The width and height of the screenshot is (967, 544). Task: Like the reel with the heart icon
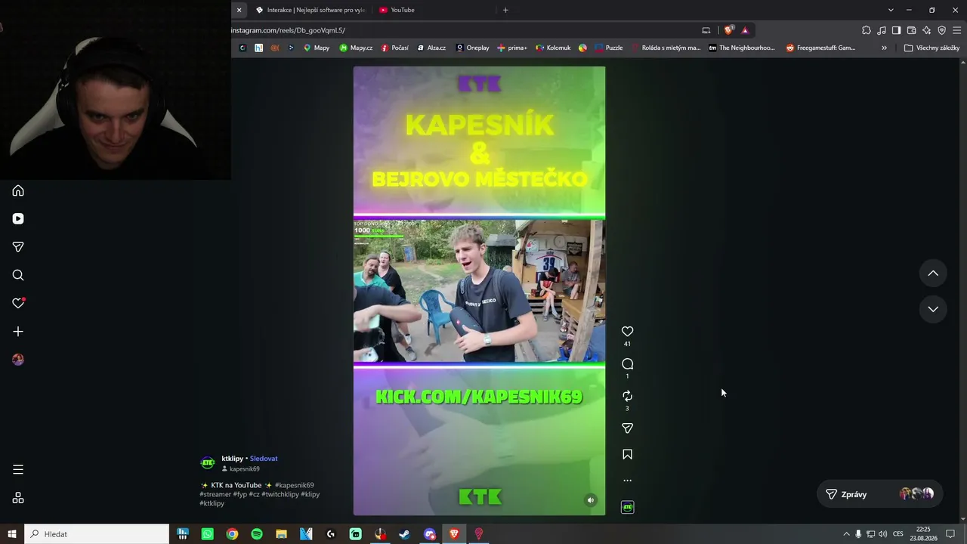pyautogui.click(x=627, y=332)
